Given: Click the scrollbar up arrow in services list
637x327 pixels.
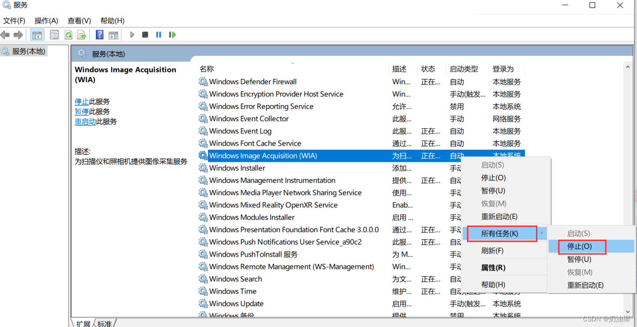Looking at the screenshot, I should click(628, 68).
